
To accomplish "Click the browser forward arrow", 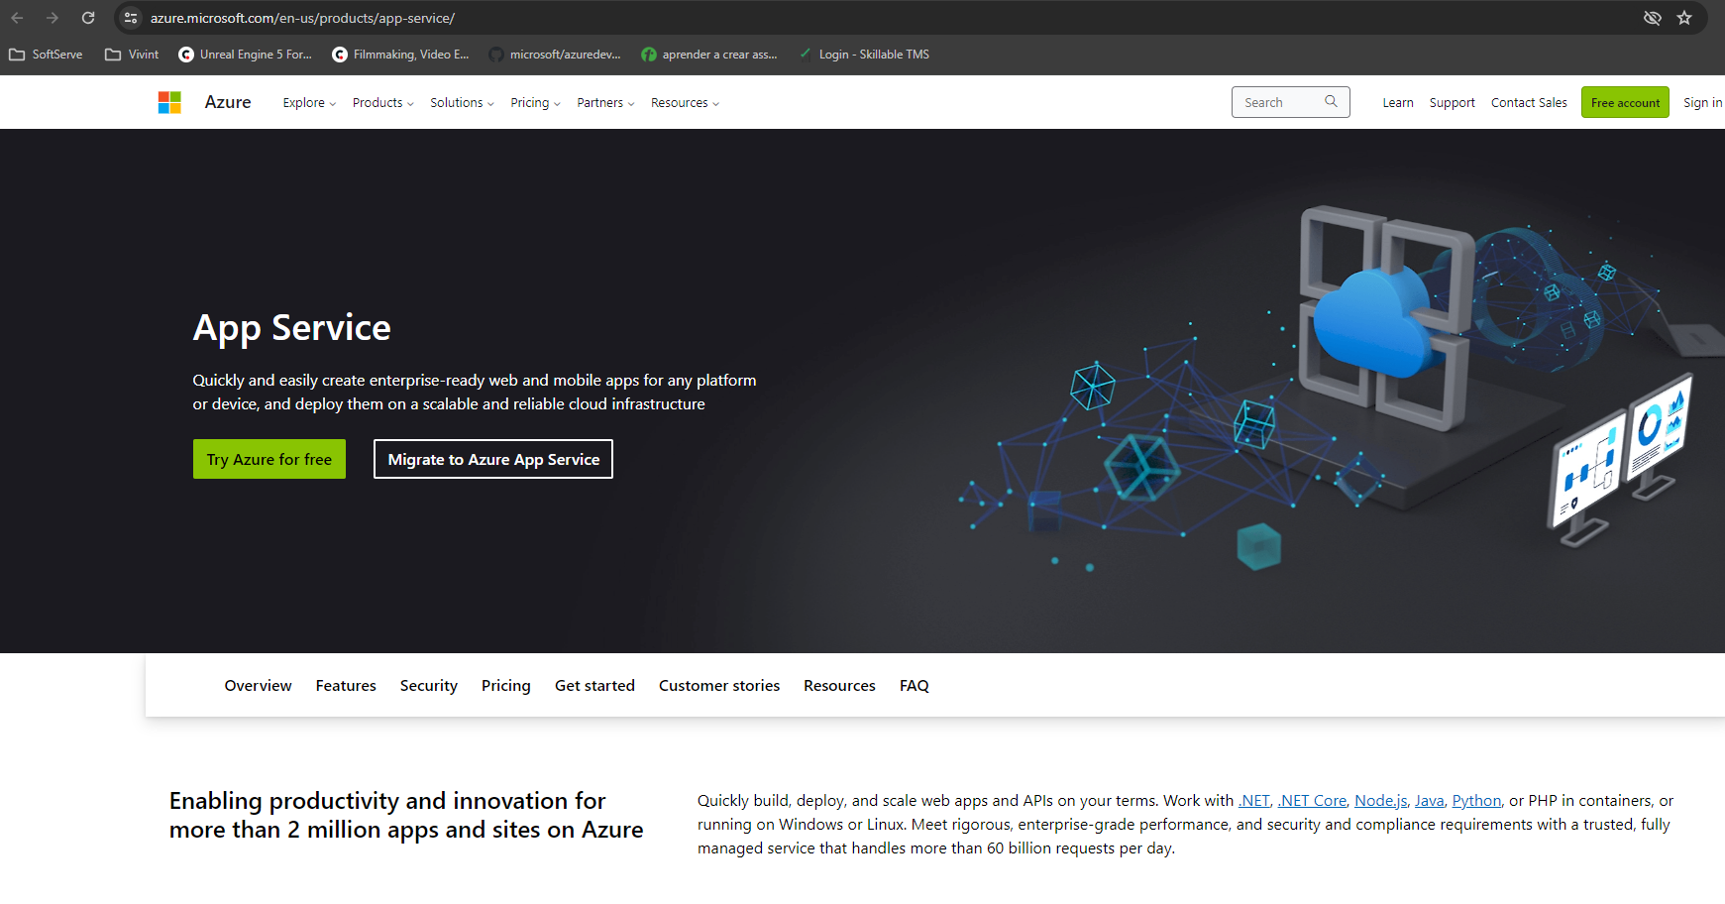I will 53,18.
